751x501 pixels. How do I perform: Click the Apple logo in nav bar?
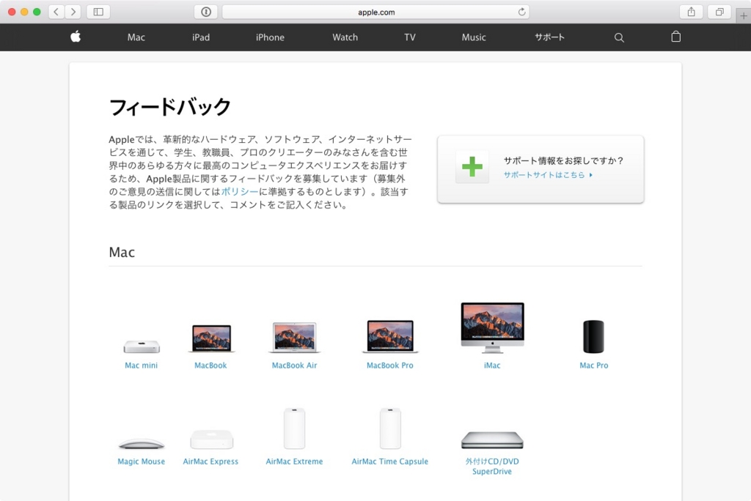76,37
